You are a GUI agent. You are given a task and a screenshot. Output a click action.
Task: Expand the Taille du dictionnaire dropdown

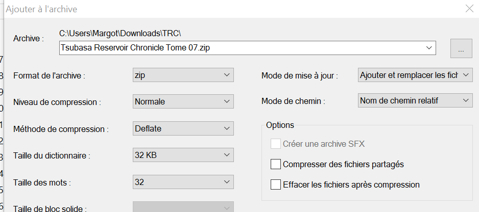tap(183, 155)
